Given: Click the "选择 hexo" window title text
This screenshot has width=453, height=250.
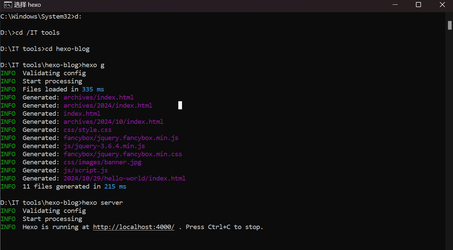Looking at the screenshot, I should click(x=27, y=5).
